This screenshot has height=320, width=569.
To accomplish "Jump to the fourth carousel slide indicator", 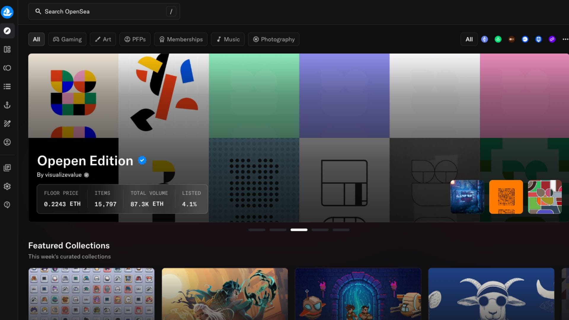I will click(320, 230).
